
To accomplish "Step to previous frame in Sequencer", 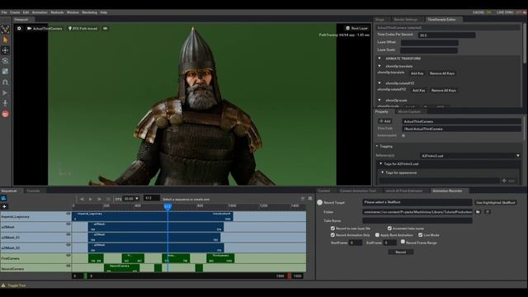I will coord(82,199).
